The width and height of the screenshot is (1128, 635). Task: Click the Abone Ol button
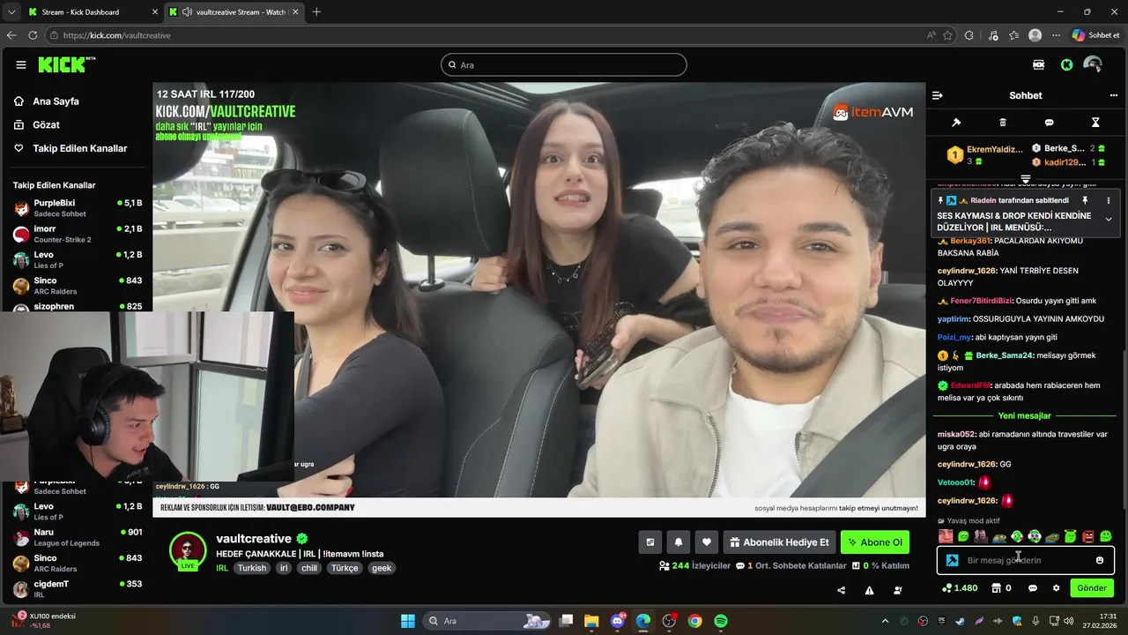(x=874, y=542)
